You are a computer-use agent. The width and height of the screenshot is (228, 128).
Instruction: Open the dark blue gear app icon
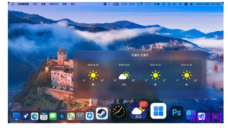pyautogui.click(x=62, y=116)
